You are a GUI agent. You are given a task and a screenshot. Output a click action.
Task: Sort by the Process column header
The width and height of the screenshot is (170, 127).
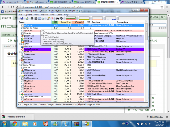tap(35, 22)
